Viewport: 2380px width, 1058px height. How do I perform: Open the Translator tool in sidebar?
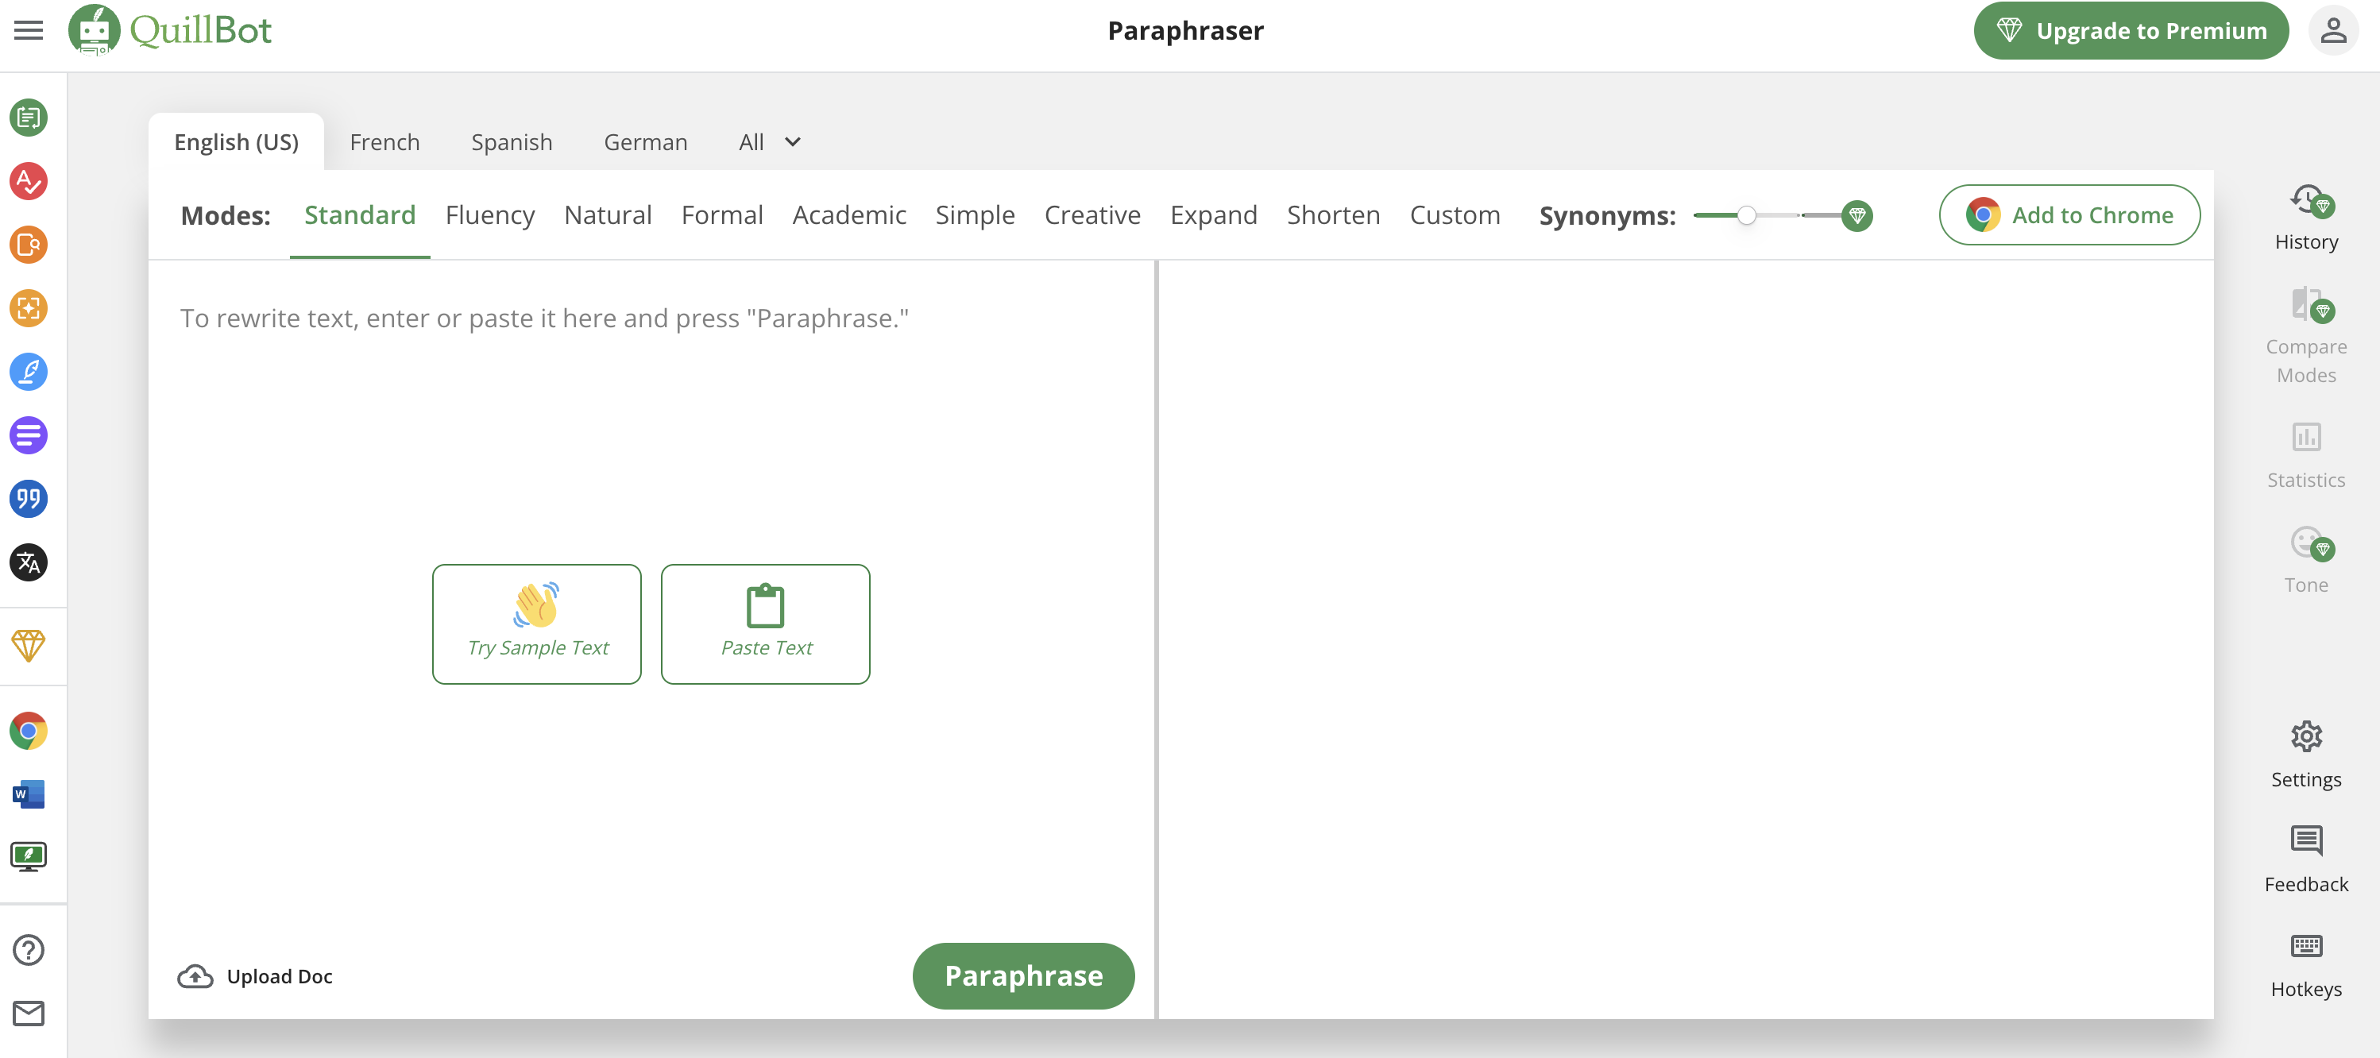point(29,562)
